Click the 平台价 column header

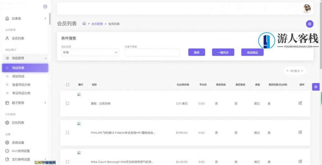203,85
